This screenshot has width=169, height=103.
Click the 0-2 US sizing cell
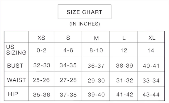(x=41, y=50)
